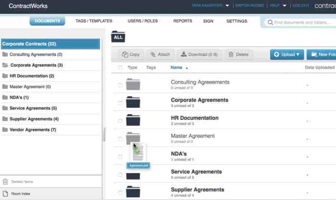Image resolution: width=336 pixels, height=200 pixels.
Task: Click the Consulting Agreements folder icon in list
Action: tap(133, 85)
